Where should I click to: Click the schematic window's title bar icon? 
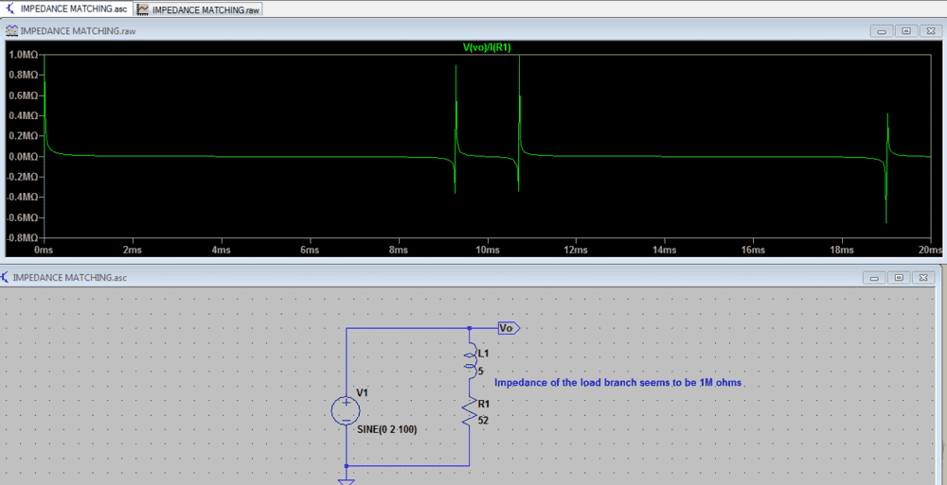pos(7,278)
